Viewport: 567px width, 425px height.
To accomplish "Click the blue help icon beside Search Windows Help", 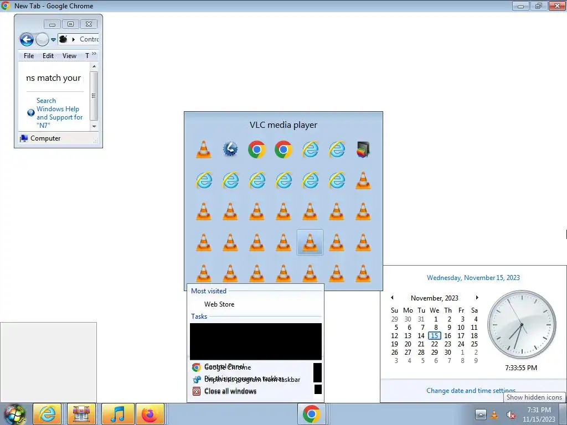I will (31, 113).
